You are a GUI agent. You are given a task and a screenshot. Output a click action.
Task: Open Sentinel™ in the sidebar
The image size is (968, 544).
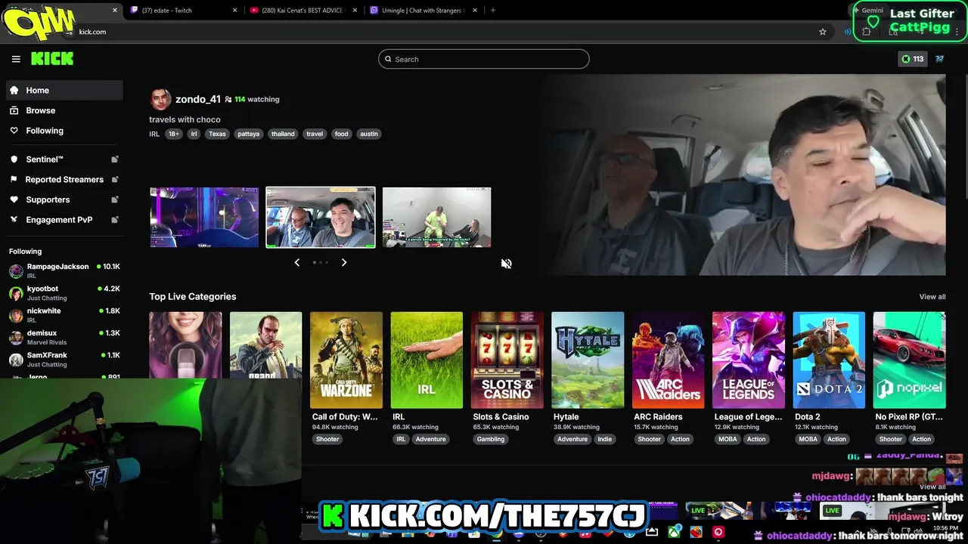tap(64, 159)
